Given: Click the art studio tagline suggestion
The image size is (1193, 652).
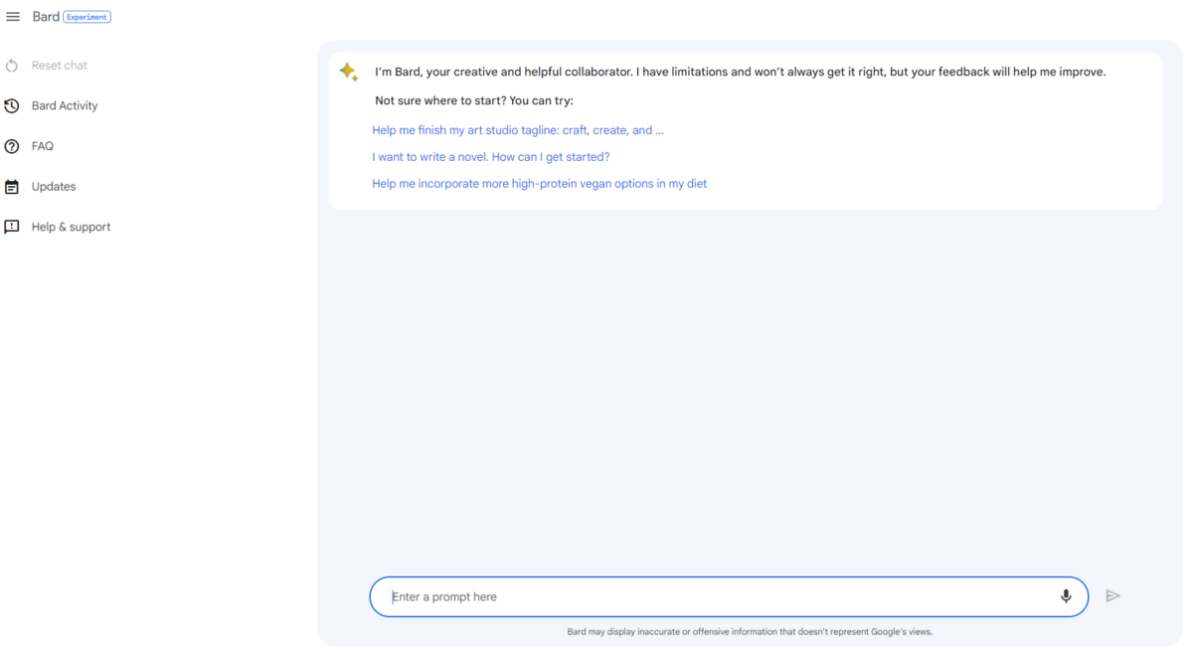Looking at the screenshot, I should click(518, 130).
